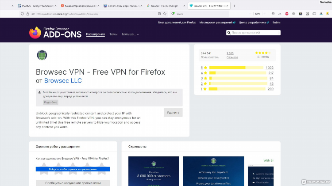Open the '299' one-star reviews count
Screen dimensions: 332x186
tap(270, 89)
